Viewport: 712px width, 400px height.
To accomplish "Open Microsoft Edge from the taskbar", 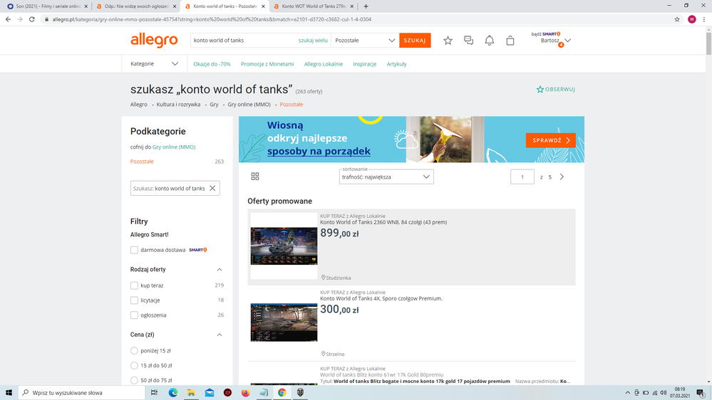I will [173, 392].
